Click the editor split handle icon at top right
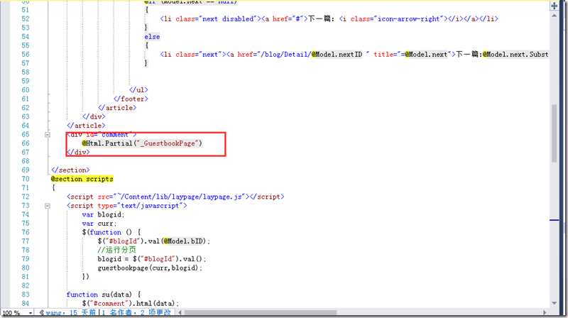 (555, 6)
